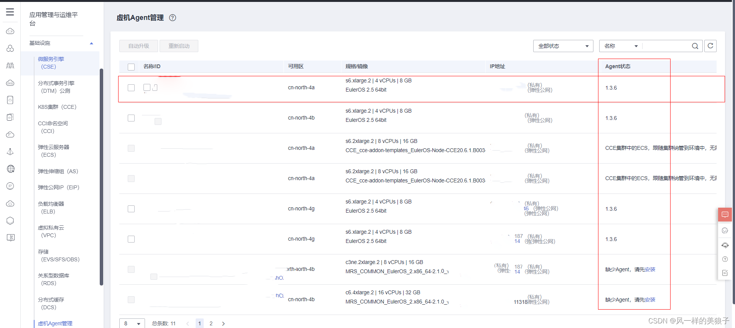This screenshot has height=328, width=735.
Task: Click the sidebar vertical scrollbar
Action: coord(101,177)
